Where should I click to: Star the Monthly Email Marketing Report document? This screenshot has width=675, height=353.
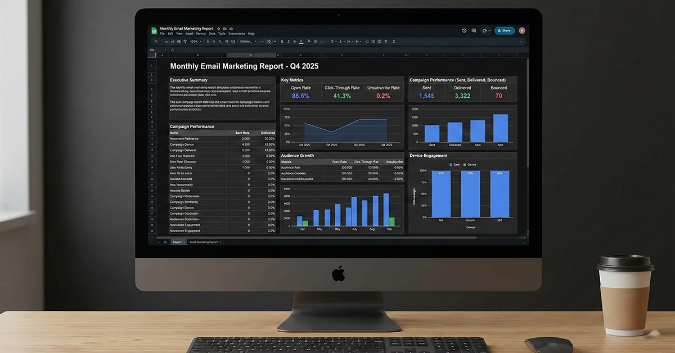coord(218,28)
